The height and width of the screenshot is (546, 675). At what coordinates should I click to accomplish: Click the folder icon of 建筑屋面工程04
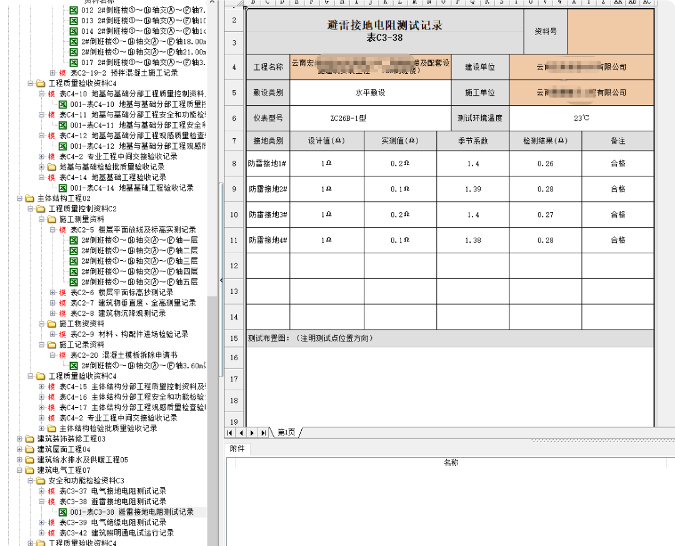30,450
